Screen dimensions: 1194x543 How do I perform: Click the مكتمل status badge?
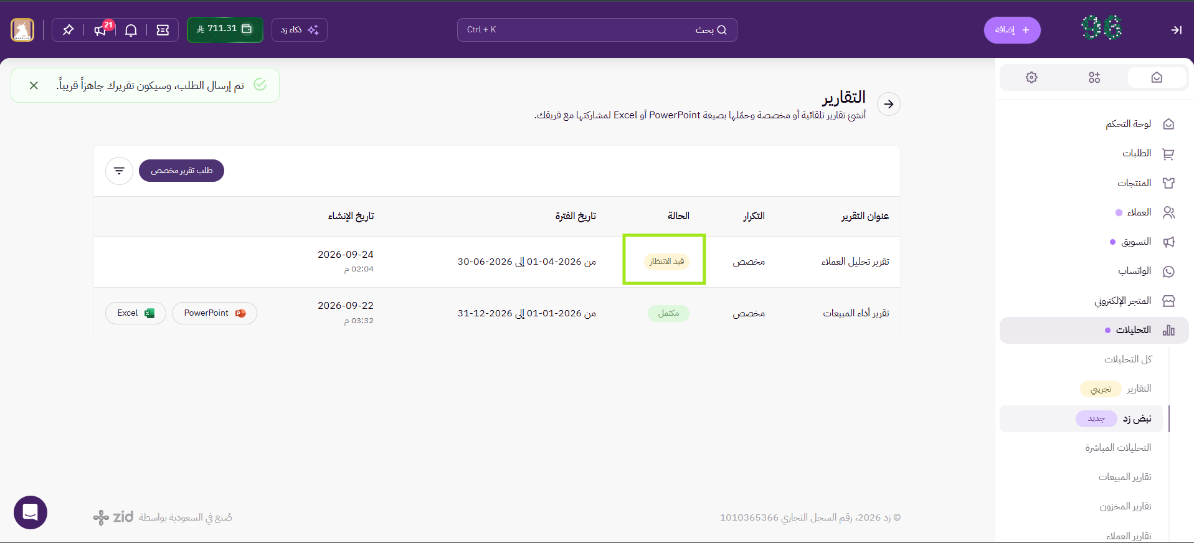[x=669, y=313]
